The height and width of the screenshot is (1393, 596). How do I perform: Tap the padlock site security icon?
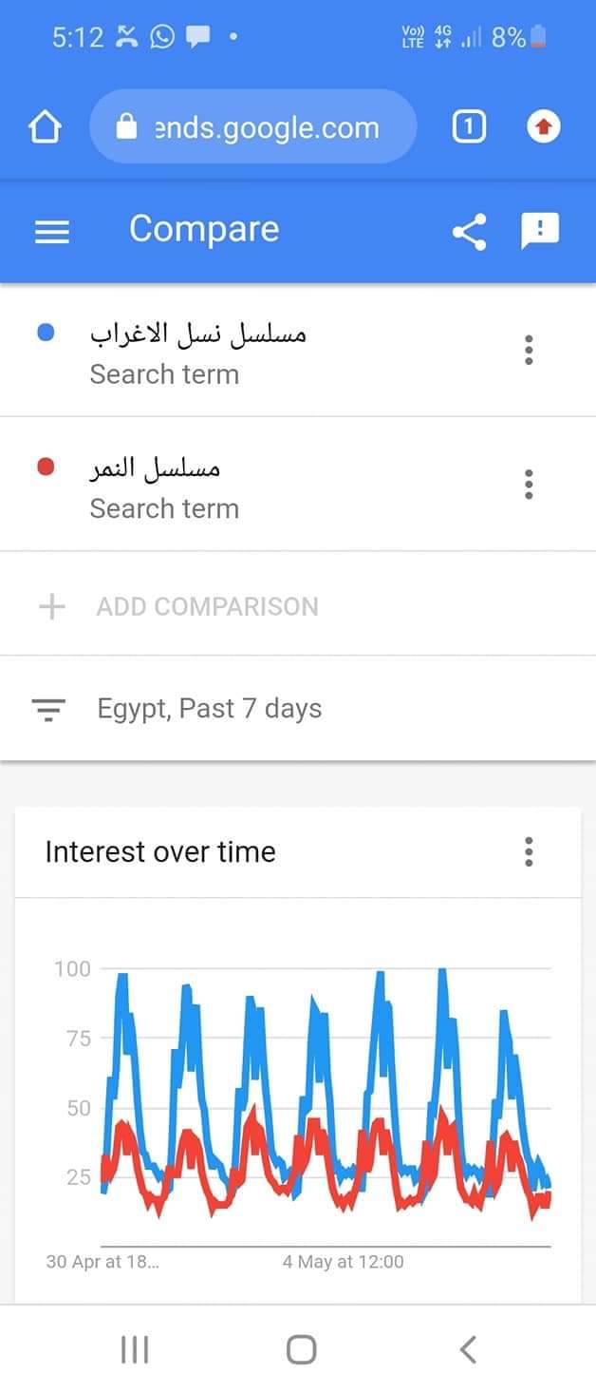tap(126, 127)
